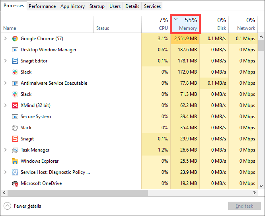Viewport: 265px width, 216px height.
Task: Click the horizontal scrollbar thumb
Action: point(78,193)
